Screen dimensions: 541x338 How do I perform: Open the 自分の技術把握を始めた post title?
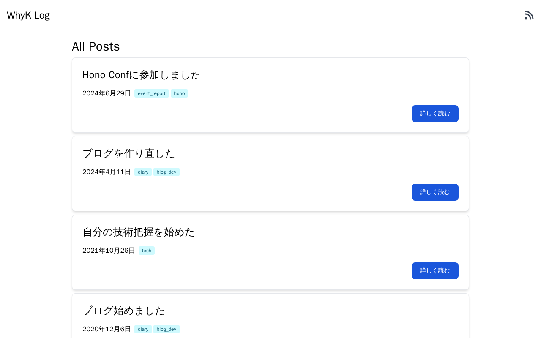[138, 232]
